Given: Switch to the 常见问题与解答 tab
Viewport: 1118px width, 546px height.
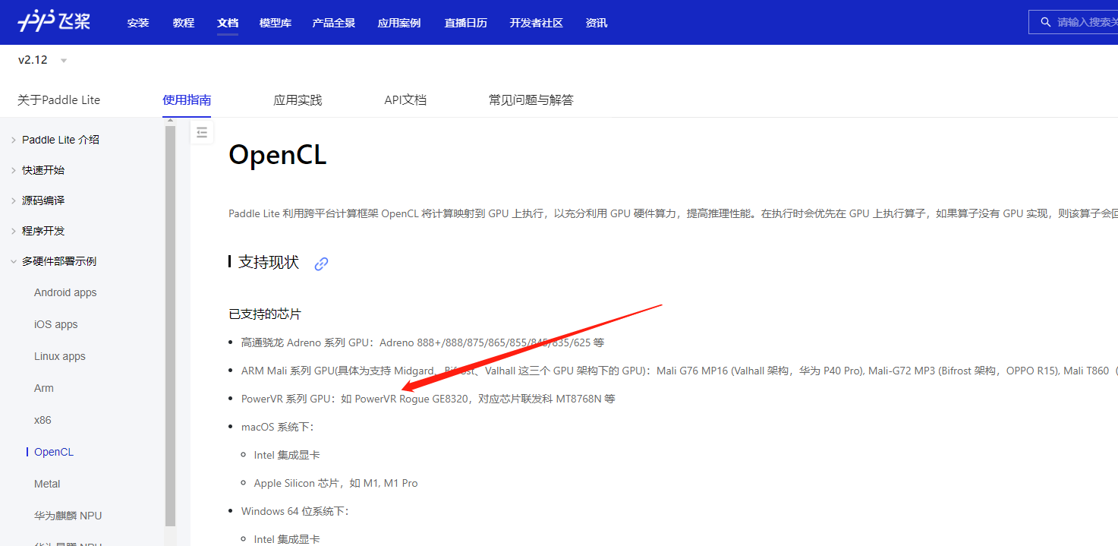Looking at the screenshot, I should (x=531, y=100).
